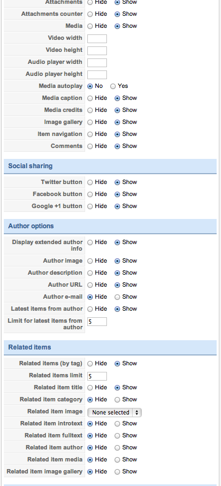Show Related item category
Viewport: 221px width, 486px height.
[117, 400]
